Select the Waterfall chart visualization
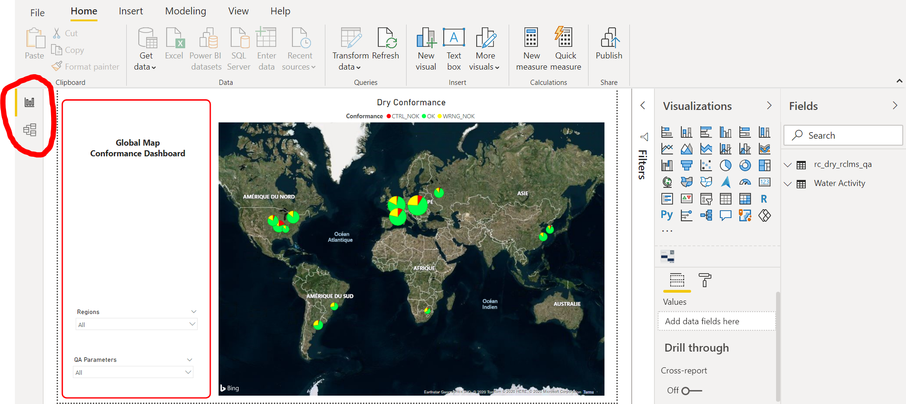 click(667, 165)
